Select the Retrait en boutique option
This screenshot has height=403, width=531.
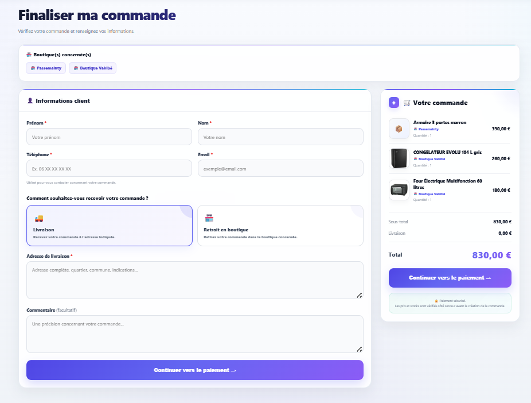(280, 226)
